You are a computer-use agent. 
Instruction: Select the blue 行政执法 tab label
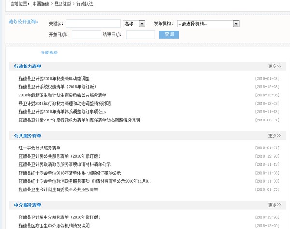point(49,53)
